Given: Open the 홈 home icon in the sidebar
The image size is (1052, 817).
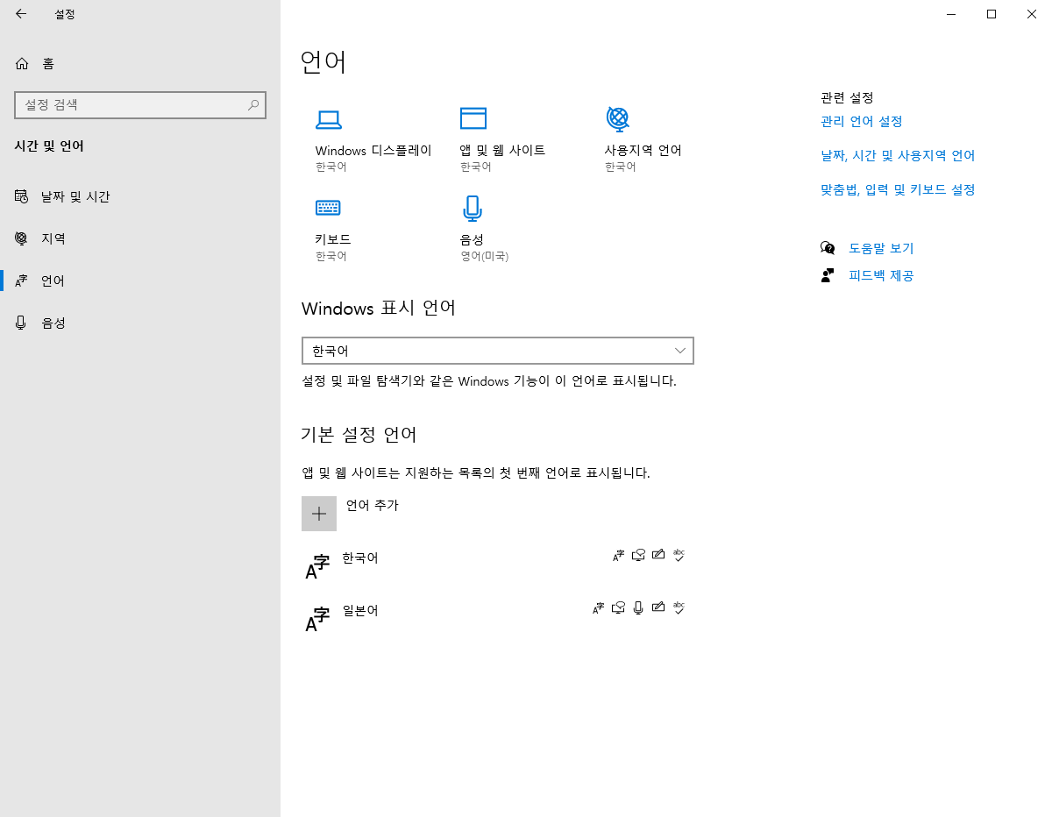Looking at the screenshot, I should (22, 63).
